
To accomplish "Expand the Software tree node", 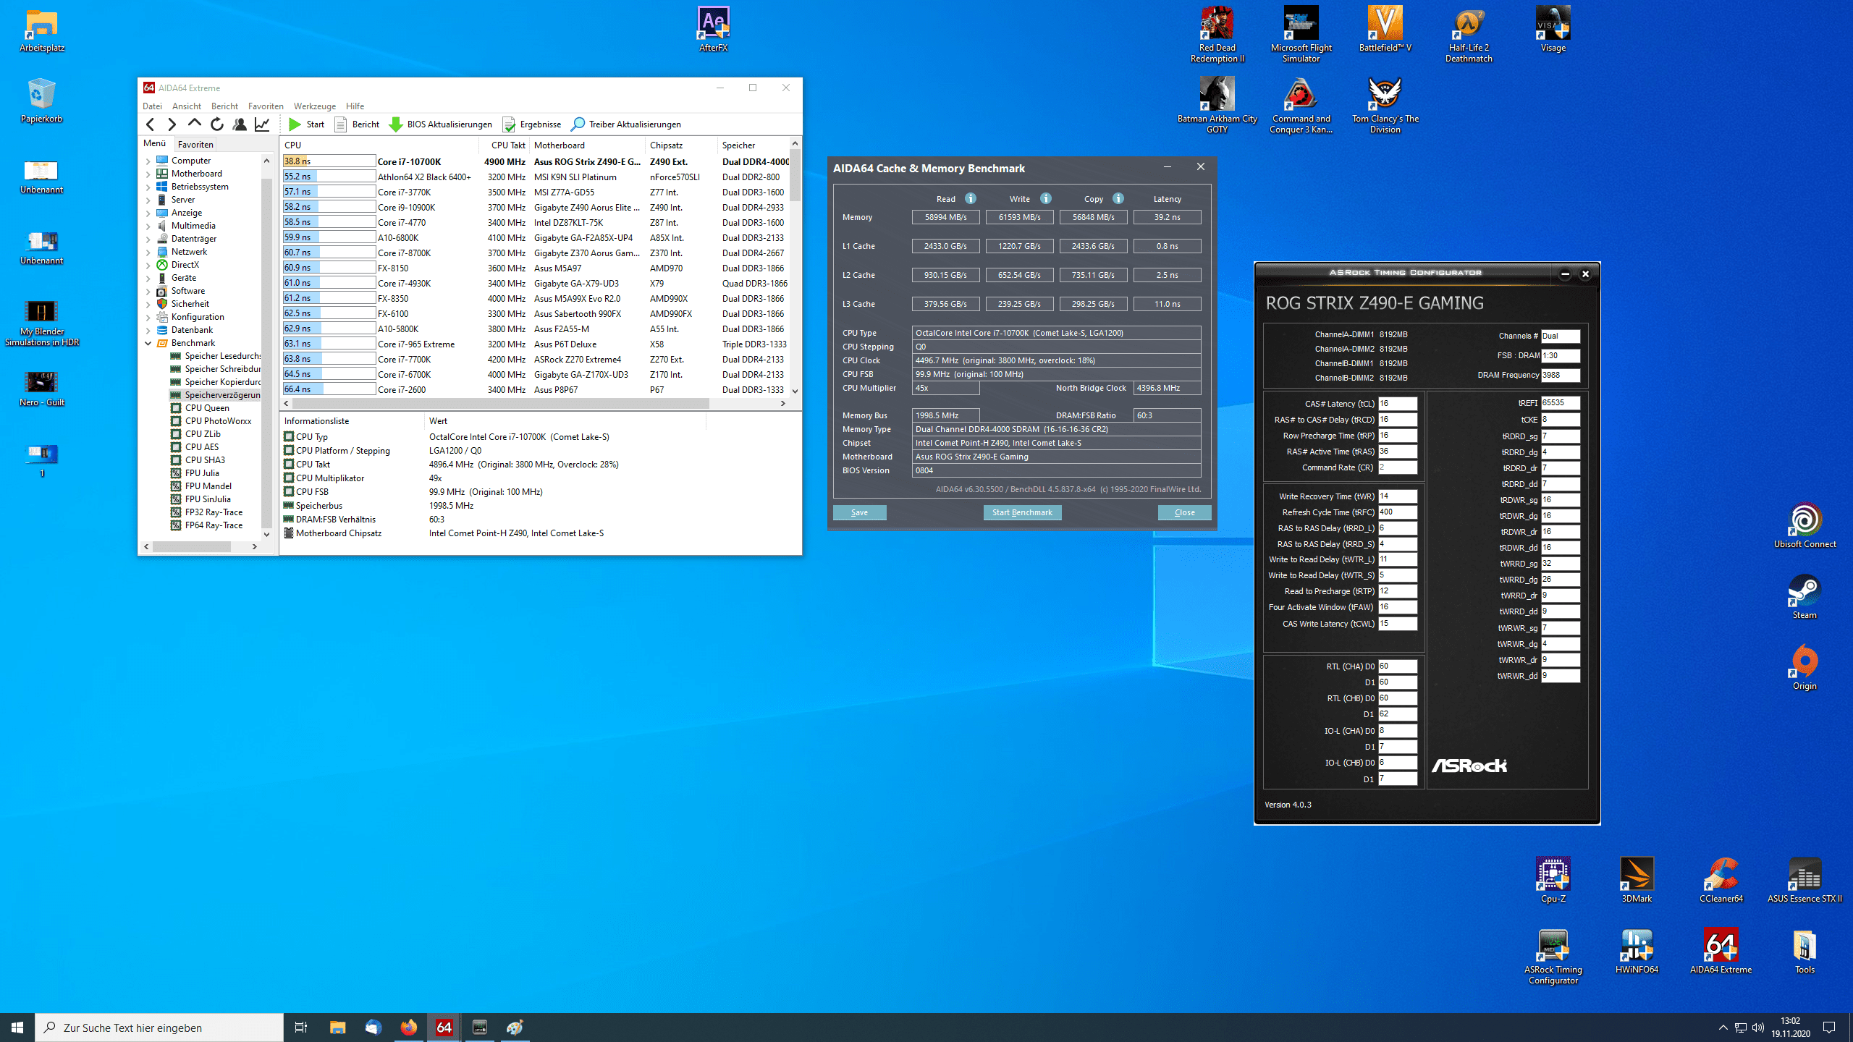I will point(148,291).
